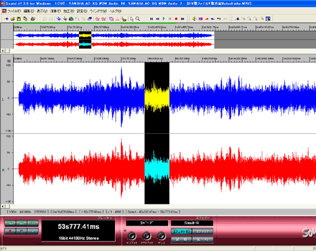Click the cyan play button in player panel
Viewport: 316px width, 251px height.
33,231
